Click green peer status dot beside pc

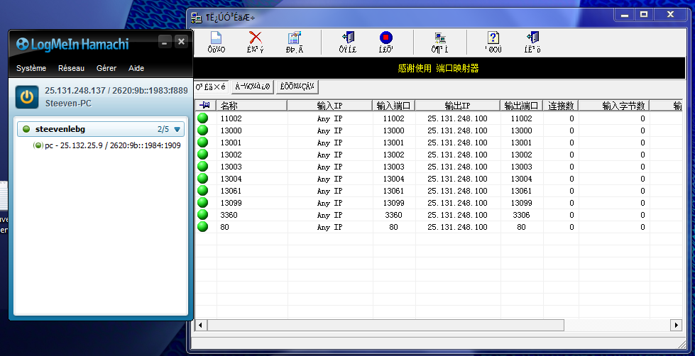coord(38,145)
